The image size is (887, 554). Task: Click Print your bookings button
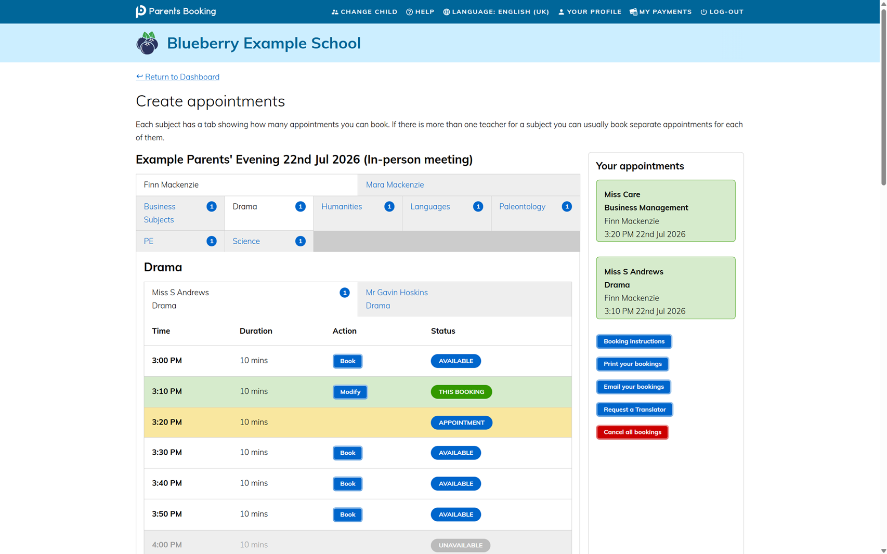point(632,364)
